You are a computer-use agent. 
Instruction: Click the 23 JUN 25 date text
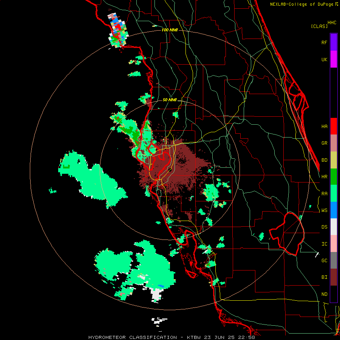220,337
